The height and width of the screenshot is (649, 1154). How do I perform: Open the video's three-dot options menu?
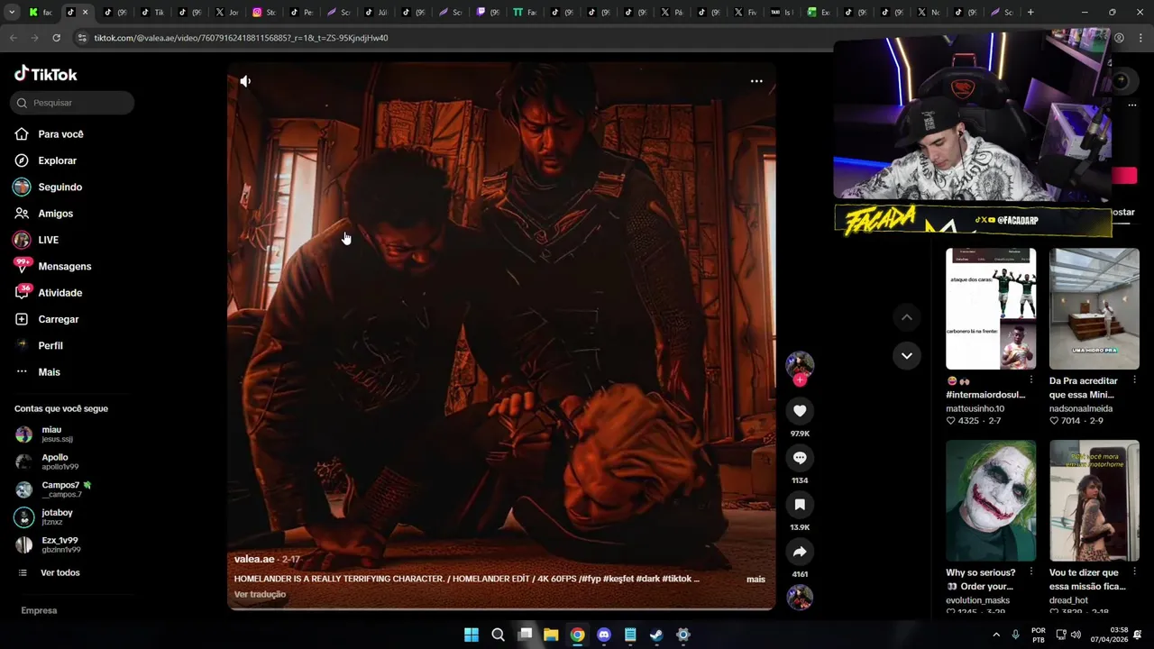tap(756, 81)
